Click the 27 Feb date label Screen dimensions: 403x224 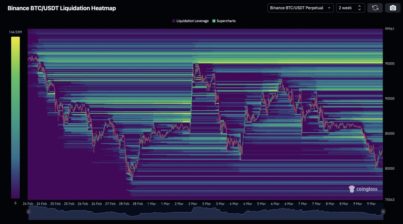110,204
